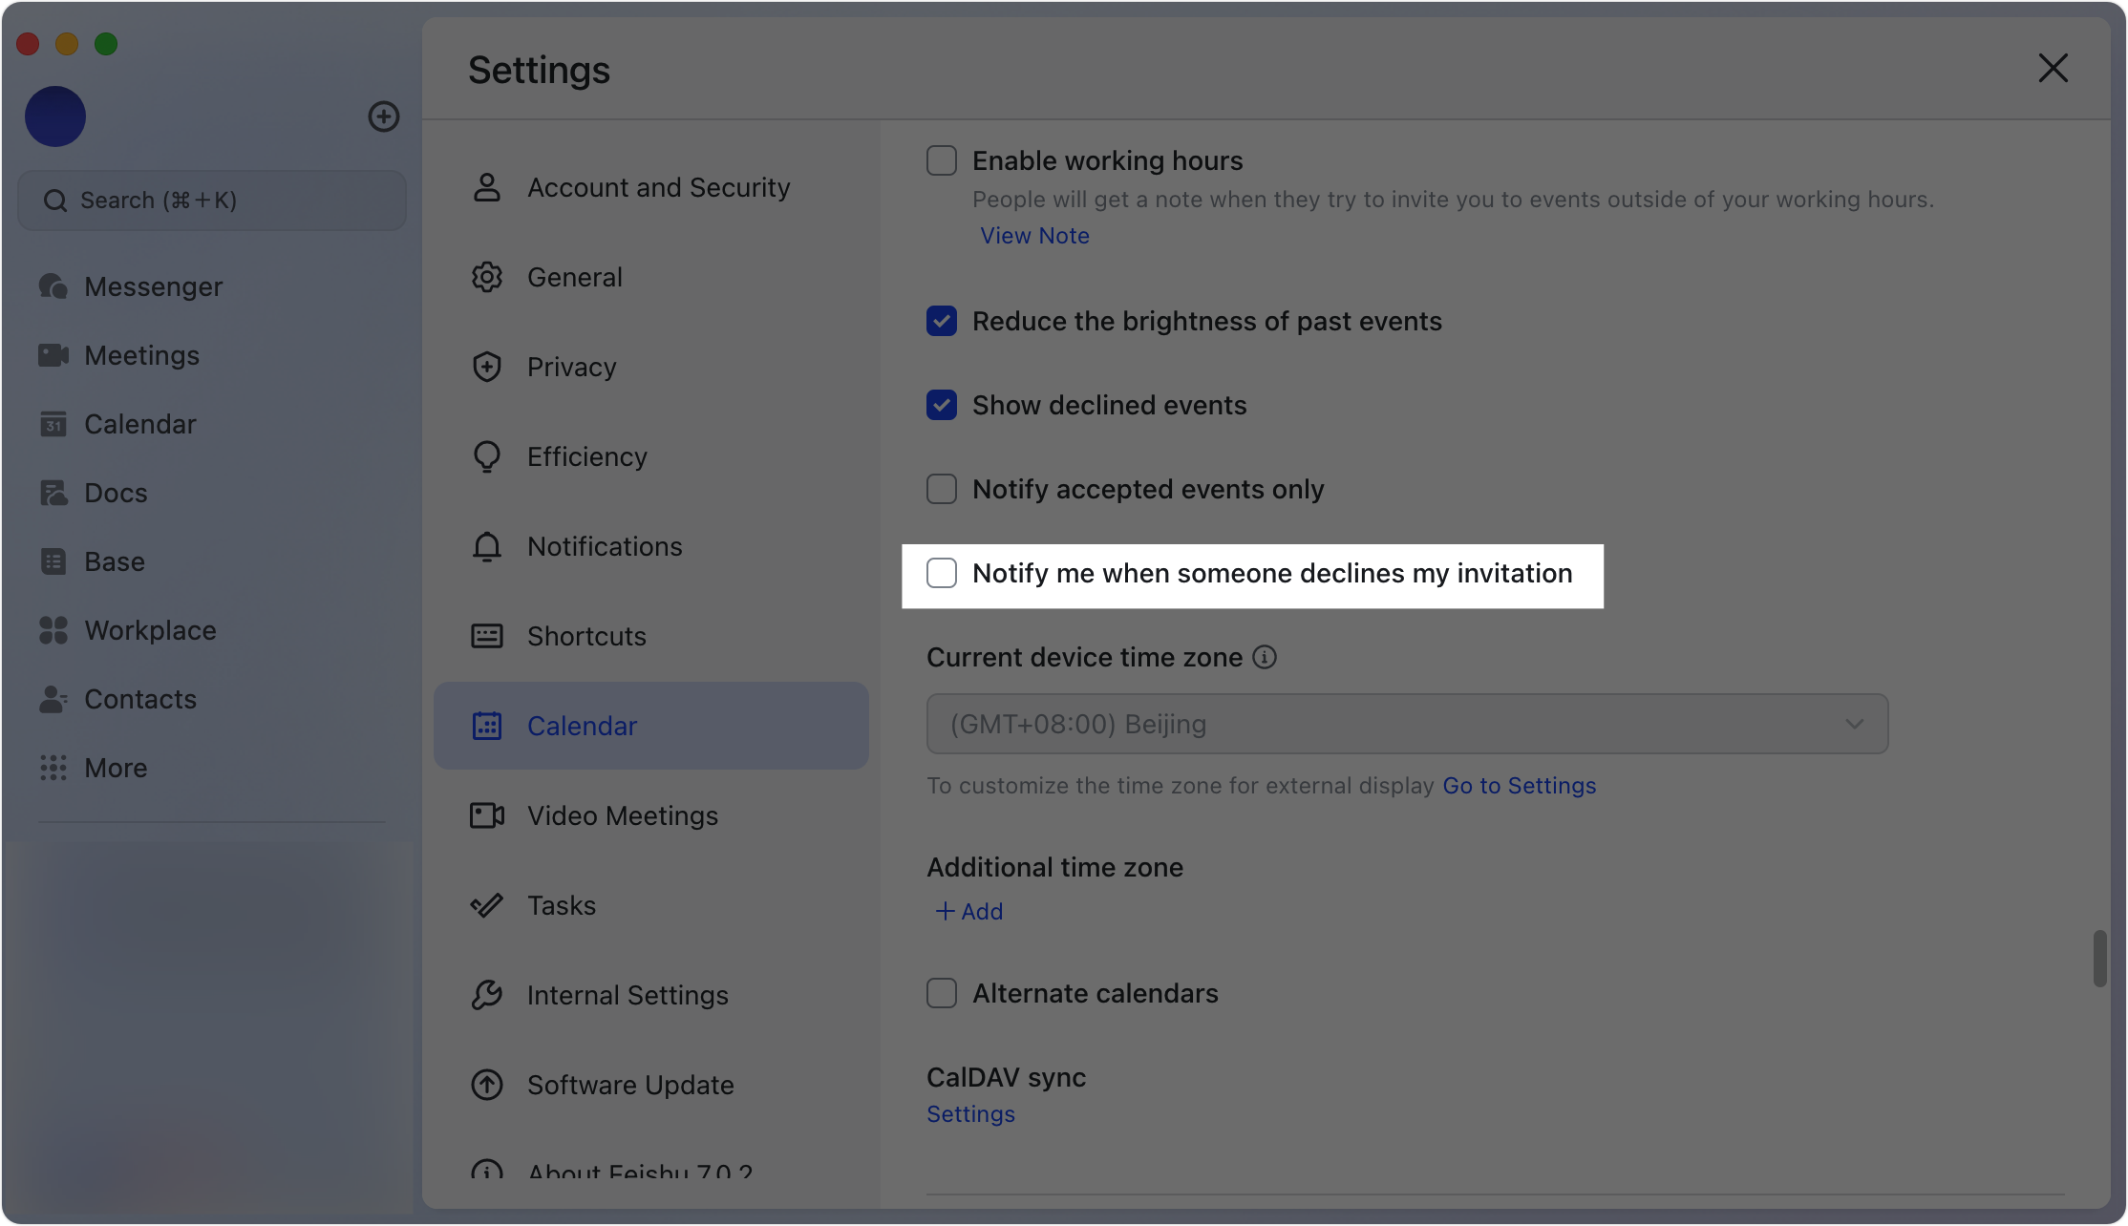The width and height of the screenshot is (2128, 1226).
Task: Open the Beijing time zone dropdown
Action: click(1407, 724)
